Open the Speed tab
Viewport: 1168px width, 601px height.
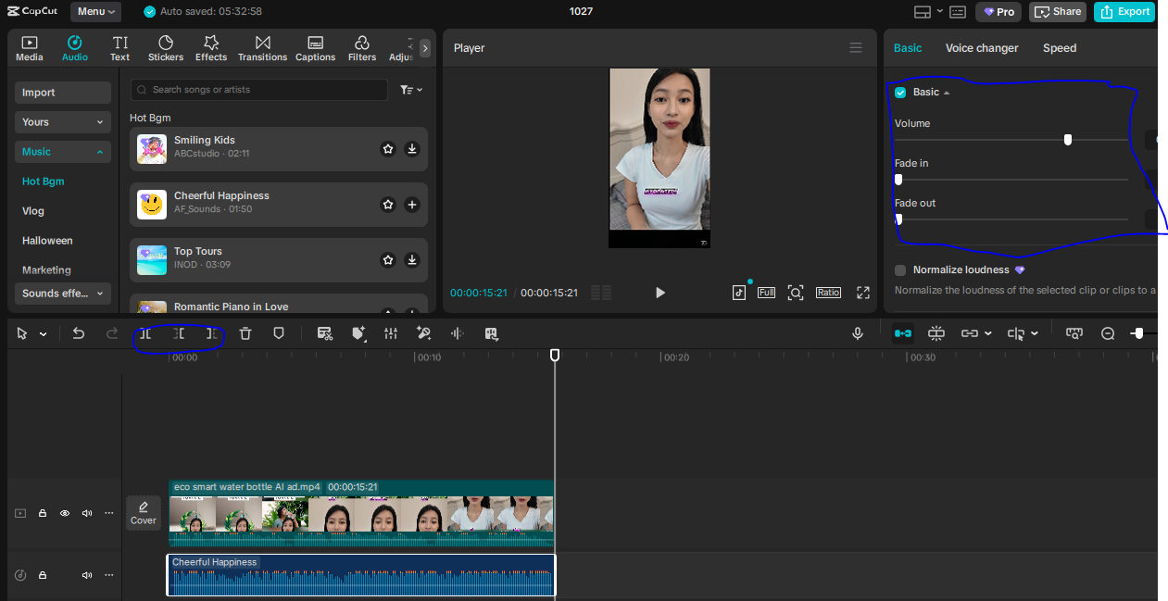click(x=1060, y=48)
